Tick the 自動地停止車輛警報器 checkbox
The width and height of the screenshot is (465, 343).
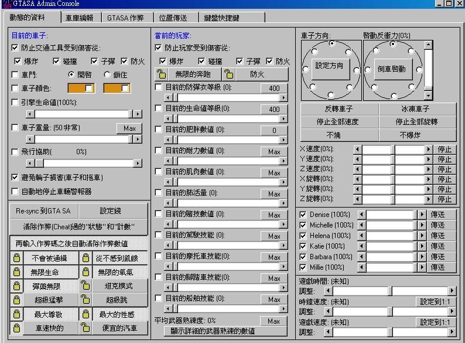click(15, 191)
